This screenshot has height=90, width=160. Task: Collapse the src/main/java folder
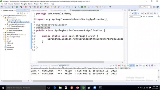tap(3, 18)
